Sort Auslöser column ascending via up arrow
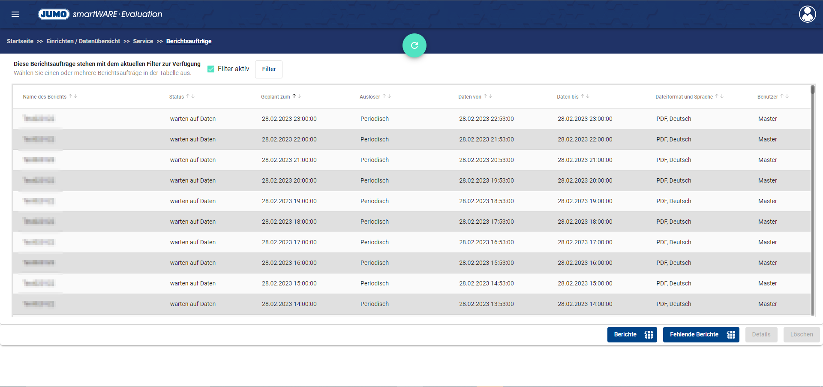The image size is (823, 387). coord(384,96)
